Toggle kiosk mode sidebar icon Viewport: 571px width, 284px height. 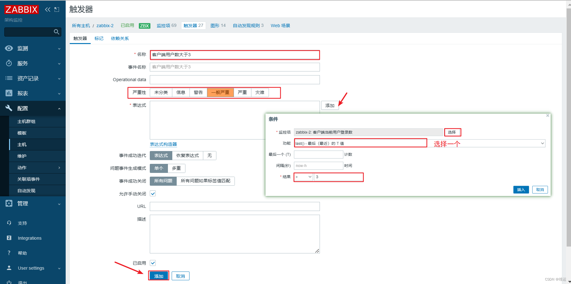tap(57, 9)
